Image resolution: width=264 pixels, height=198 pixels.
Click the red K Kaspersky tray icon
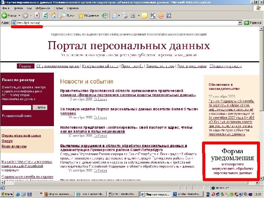pos(236,194)
